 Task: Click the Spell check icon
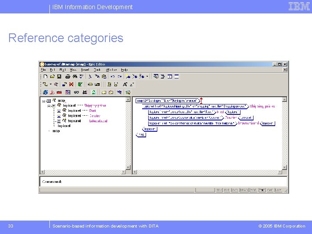[x=81, y=76]
